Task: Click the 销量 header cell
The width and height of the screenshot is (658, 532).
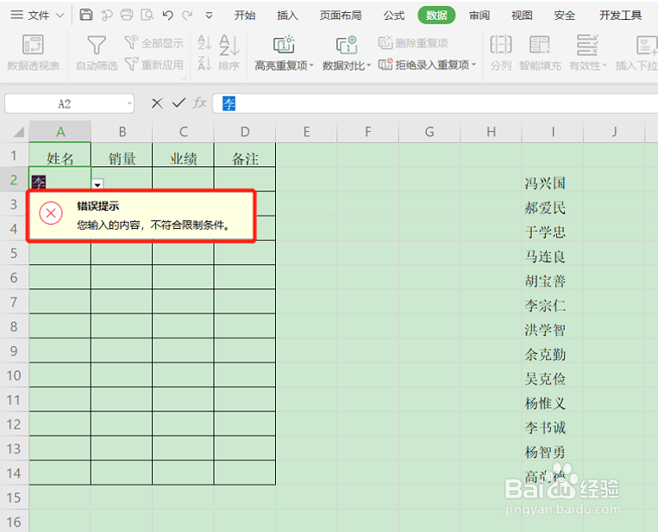Action: (x=122, y=155)
